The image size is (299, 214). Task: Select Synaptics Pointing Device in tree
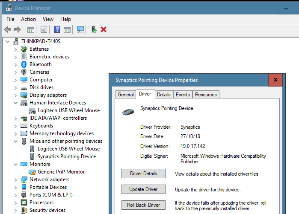coord(66,156)
